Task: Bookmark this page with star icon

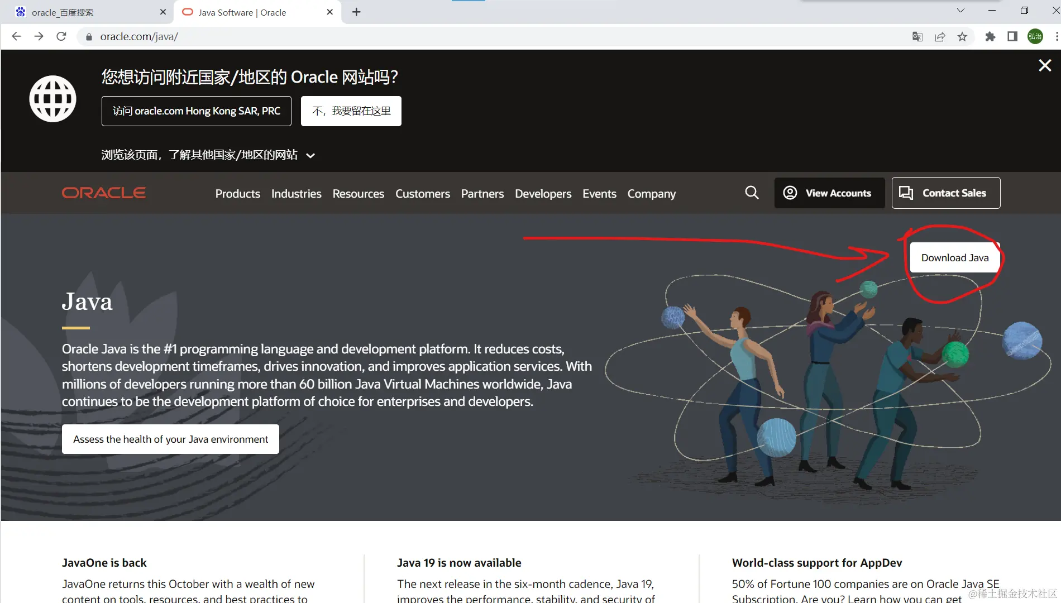Action: point(962,37)
